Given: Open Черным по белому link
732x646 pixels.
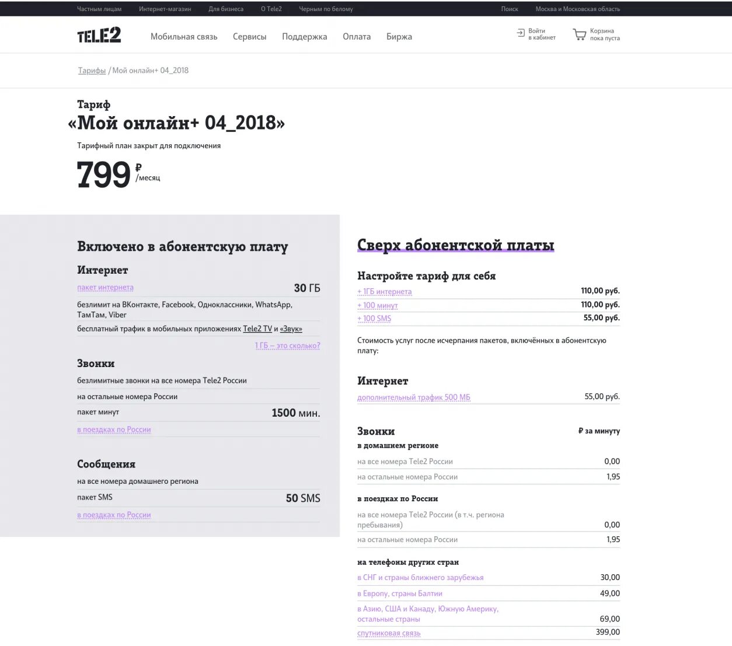Looking at the screenshot, I should click(326, 9).
